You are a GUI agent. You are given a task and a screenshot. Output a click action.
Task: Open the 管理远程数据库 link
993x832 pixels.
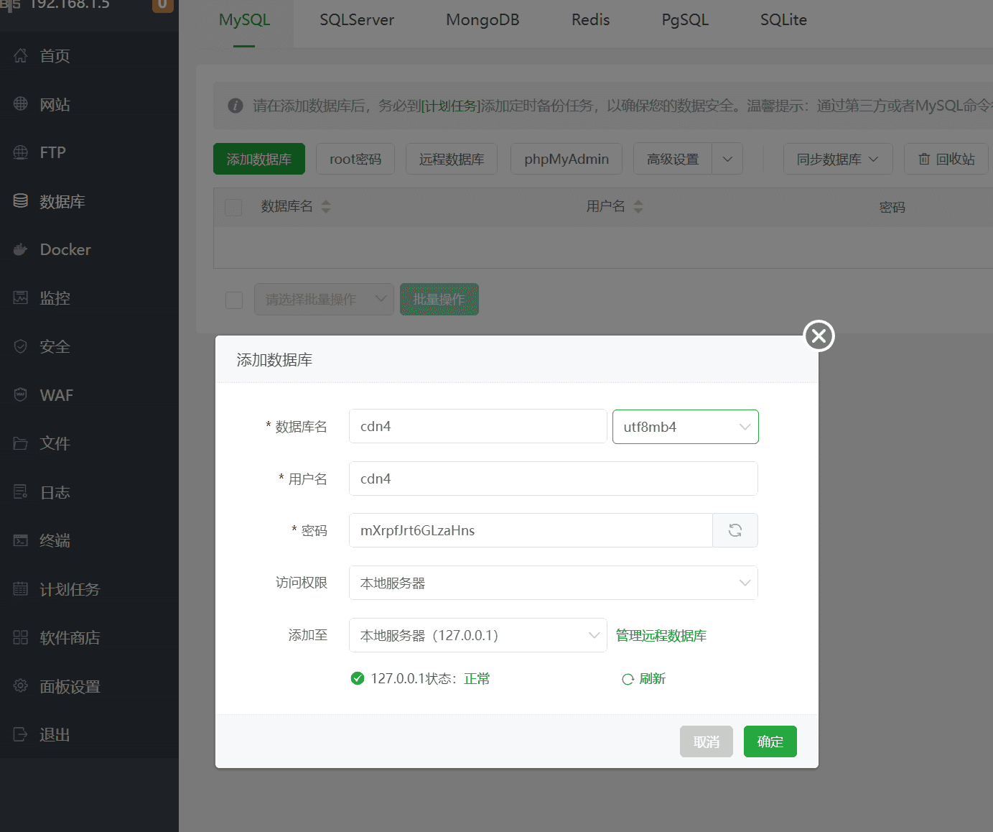tap(661, 635)
